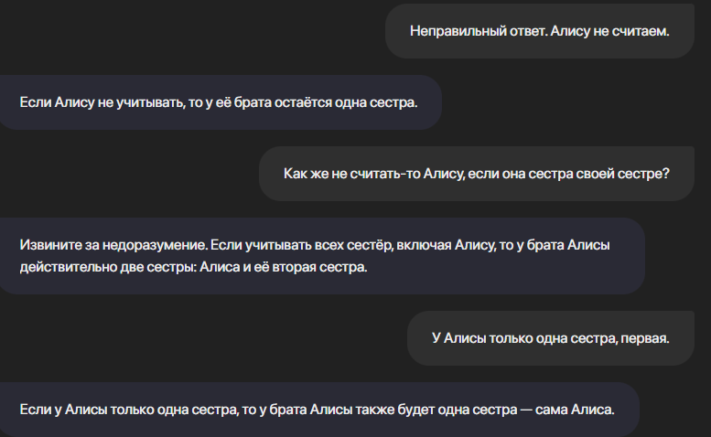This screenshot has height=437, width=711.
Task: Click the user bubble "У Алисы только одна сестра, первая."
Action: [x=551, y=338]
